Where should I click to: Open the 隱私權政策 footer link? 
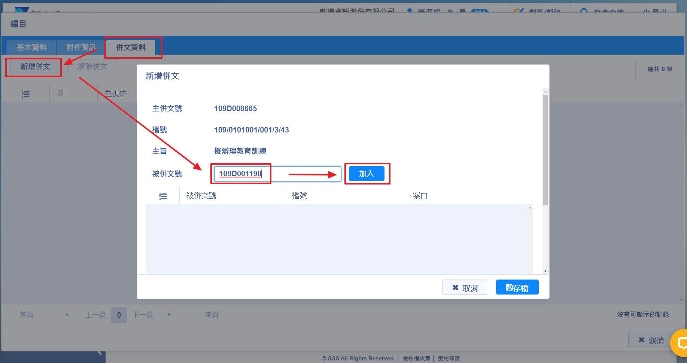[416, 359]
